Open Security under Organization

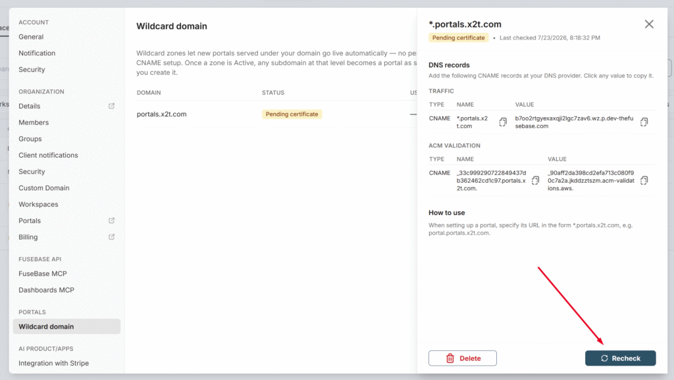[32, 172]
